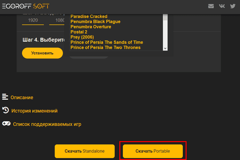Select Postal 2 from the game list

click(79, 32)
